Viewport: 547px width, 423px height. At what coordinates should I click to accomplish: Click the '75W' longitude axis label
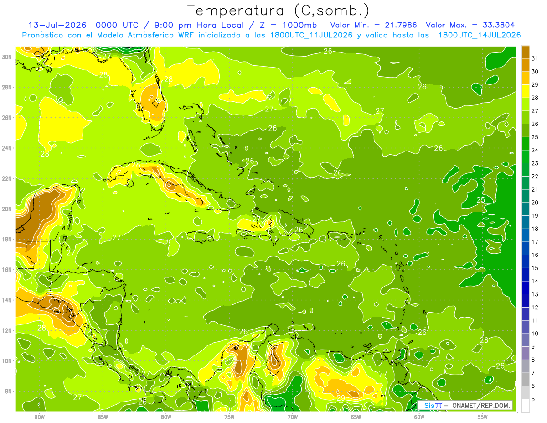point(229,418)
